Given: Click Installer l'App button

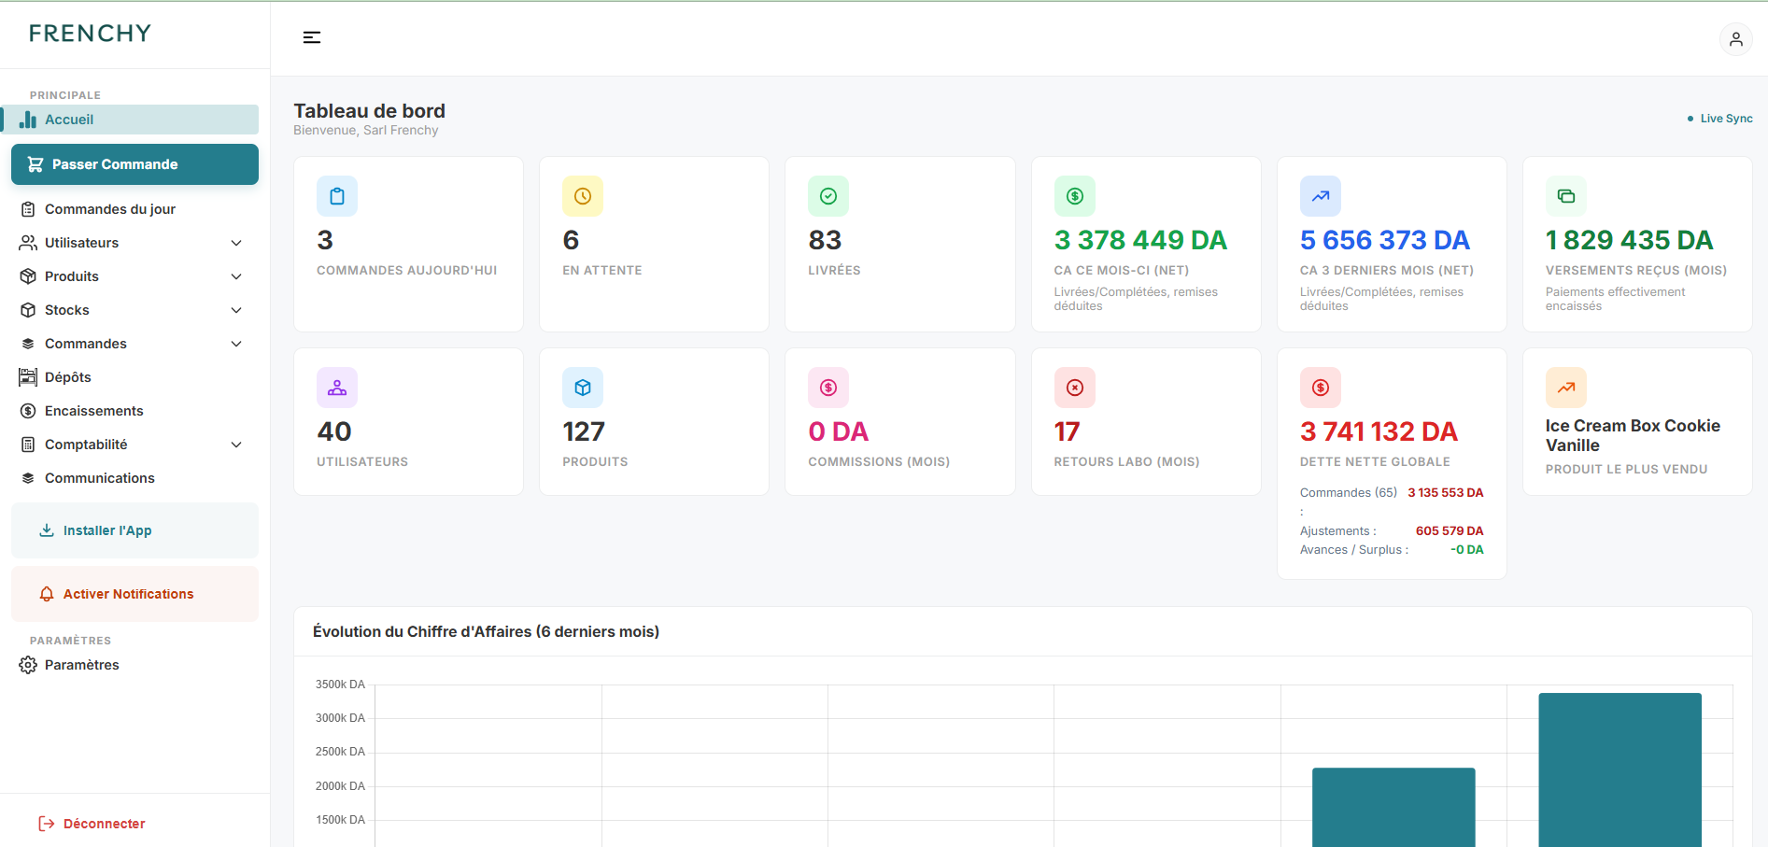Looking at the screenshot, I should coord(134,530).
